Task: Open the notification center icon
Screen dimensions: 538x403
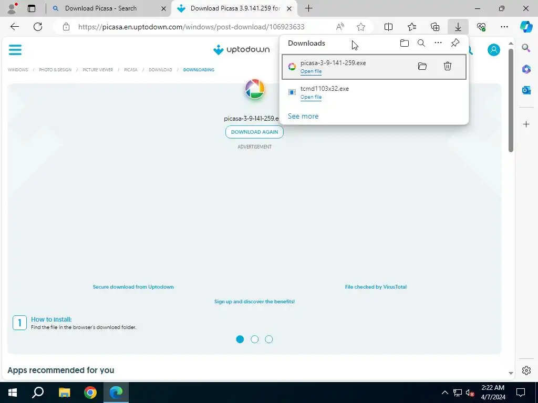Action: click(521, 393)
